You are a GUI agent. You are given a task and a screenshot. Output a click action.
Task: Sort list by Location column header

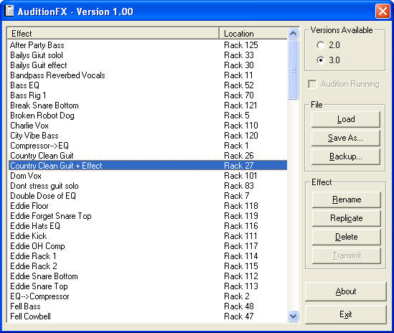pyautogui.click(x=253, y=34)
